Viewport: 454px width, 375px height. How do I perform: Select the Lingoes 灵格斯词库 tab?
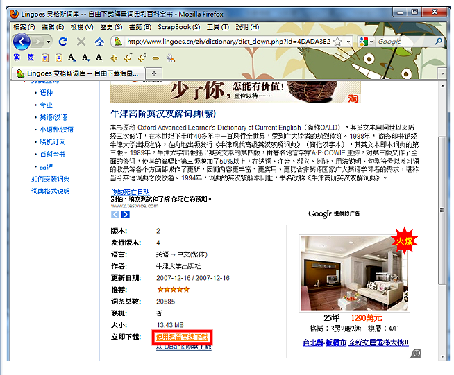[x=78, y=73]
